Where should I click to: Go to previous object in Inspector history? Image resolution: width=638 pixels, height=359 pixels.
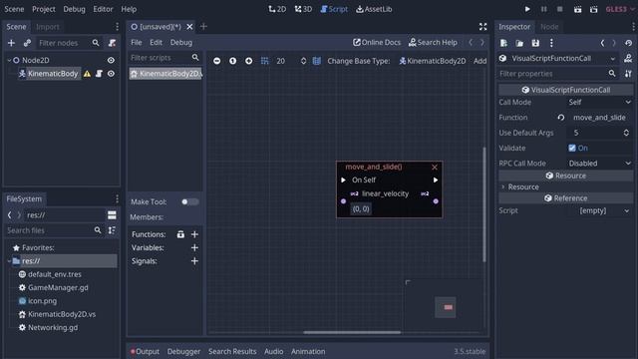602,43
